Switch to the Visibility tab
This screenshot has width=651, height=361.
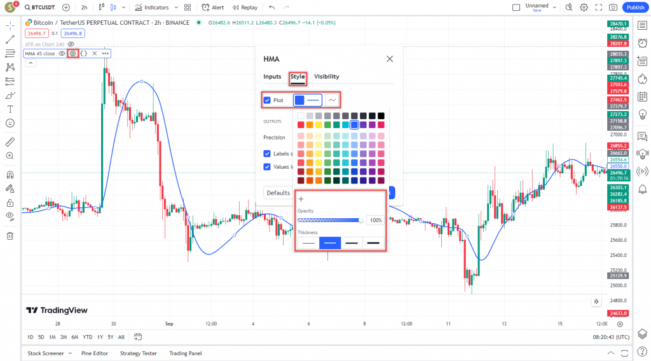coord(327,77)
